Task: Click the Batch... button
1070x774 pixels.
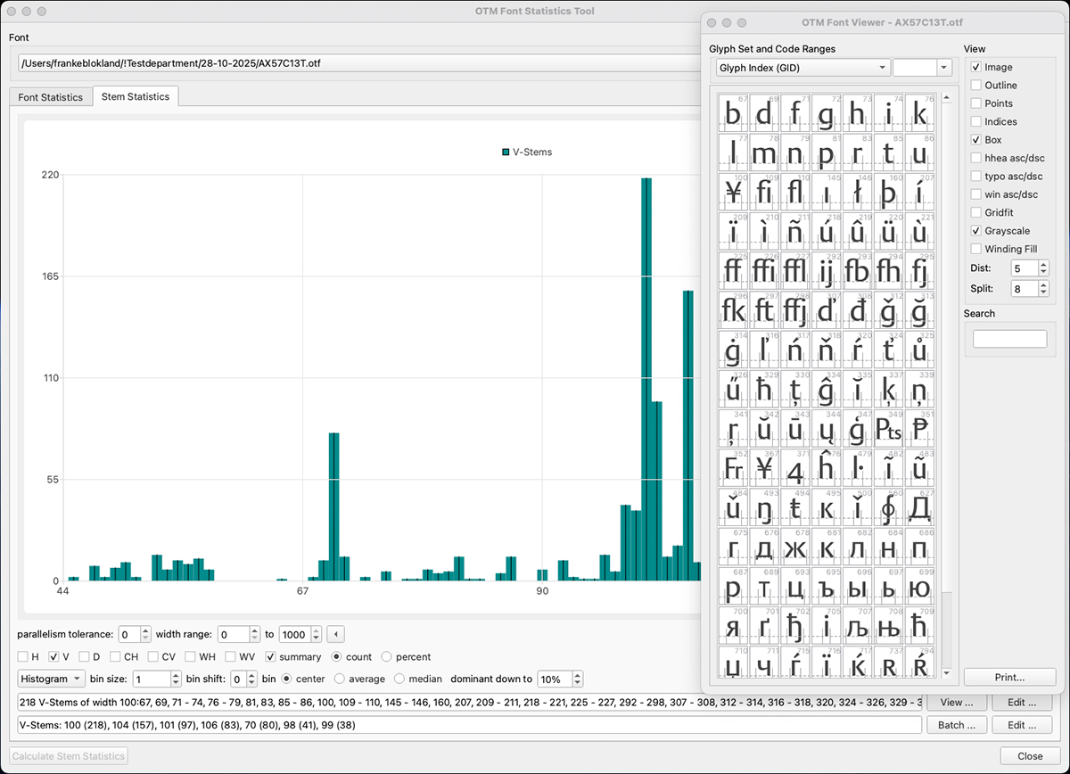Action: point(956,725)
